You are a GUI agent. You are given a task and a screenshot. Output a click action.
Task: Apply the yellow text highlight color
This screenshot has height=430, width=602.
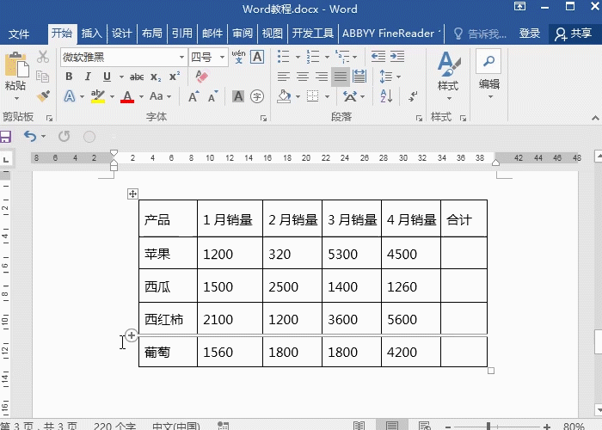click(98, 96)
